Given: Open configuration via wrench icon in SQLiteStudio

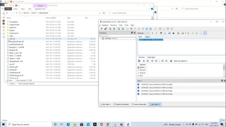Looking at the screenshot, I should pyautogui.click(x=155, y=29).
